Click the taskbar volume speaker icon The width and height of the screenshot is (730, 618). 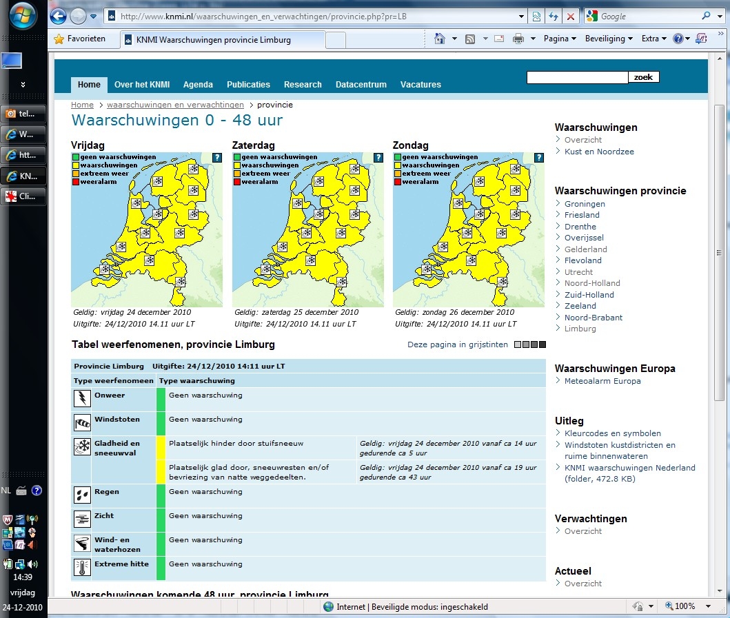pos(32,564)
